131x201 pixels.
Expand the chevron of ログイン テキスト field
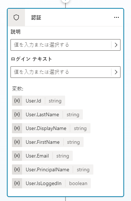pyautogui.click(x=116, y=72)
